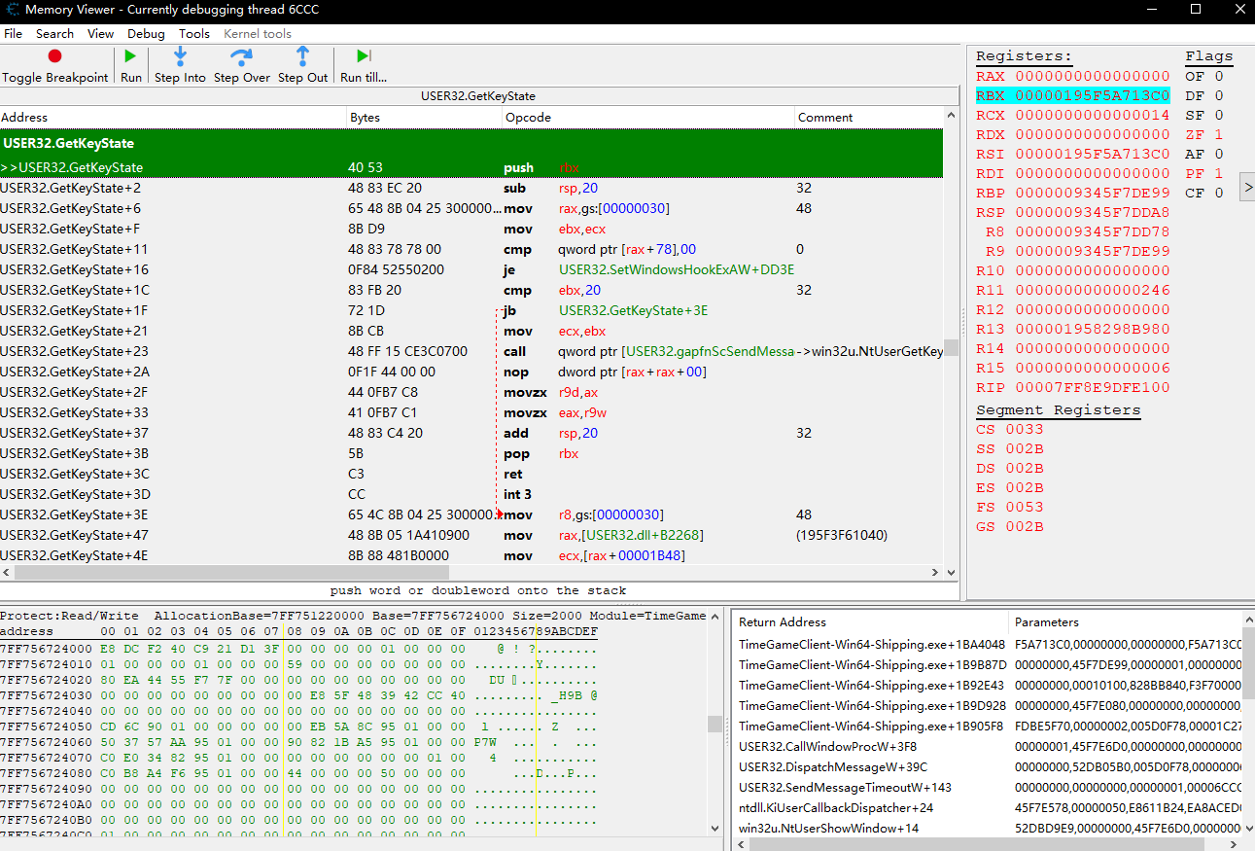Screen dimensions: 1255x851
Task: Select the GetKeyState+23 call instruction row
Action: click(389, 352)
